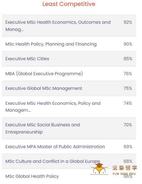The width and height of the screenshot is (142, 184).
Task: Open MSc Culture and Conflict in Global Europe
Action: [69, 161]
